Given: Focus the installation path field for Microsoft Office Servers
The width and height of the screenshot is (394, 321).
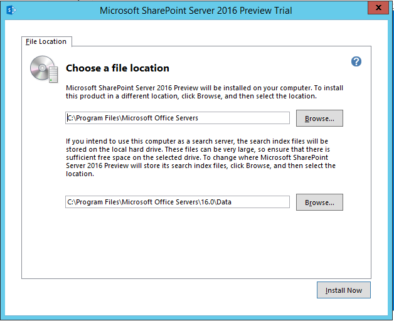Looking at the screenshot, I should (178, 118).
